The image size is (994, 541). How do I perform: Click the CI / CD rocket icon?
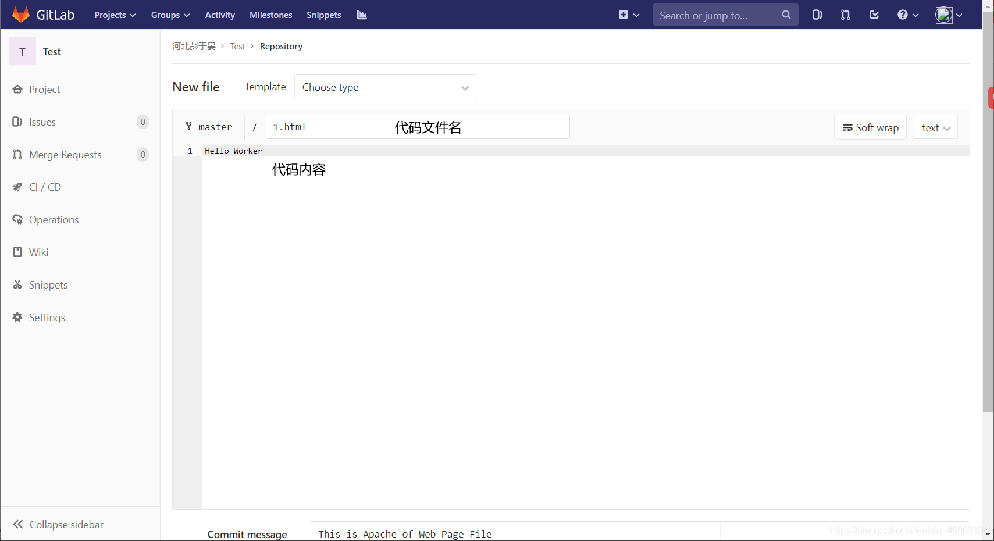point(17,187)
